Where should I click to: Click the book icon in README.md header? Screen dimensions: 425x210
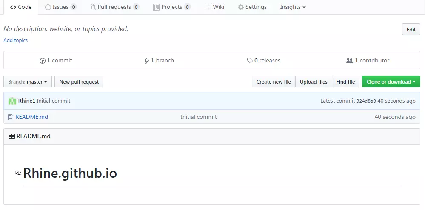[x=11, y=137]
